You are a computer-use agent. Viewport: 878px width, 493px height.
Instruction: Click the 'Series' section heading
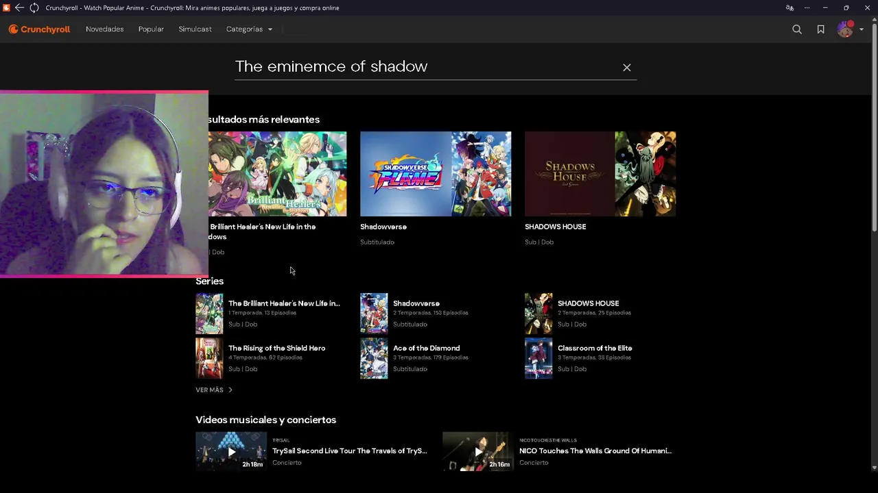pyautogui.click(x=209, y=281)
